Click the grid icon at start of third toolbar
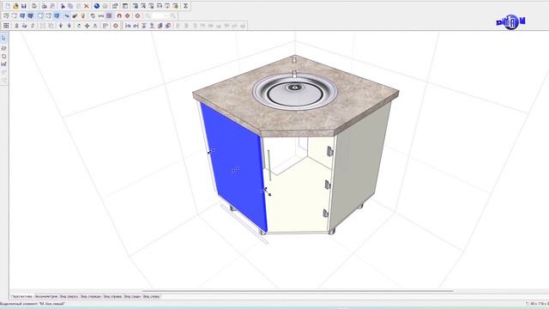 click(6, 26)
